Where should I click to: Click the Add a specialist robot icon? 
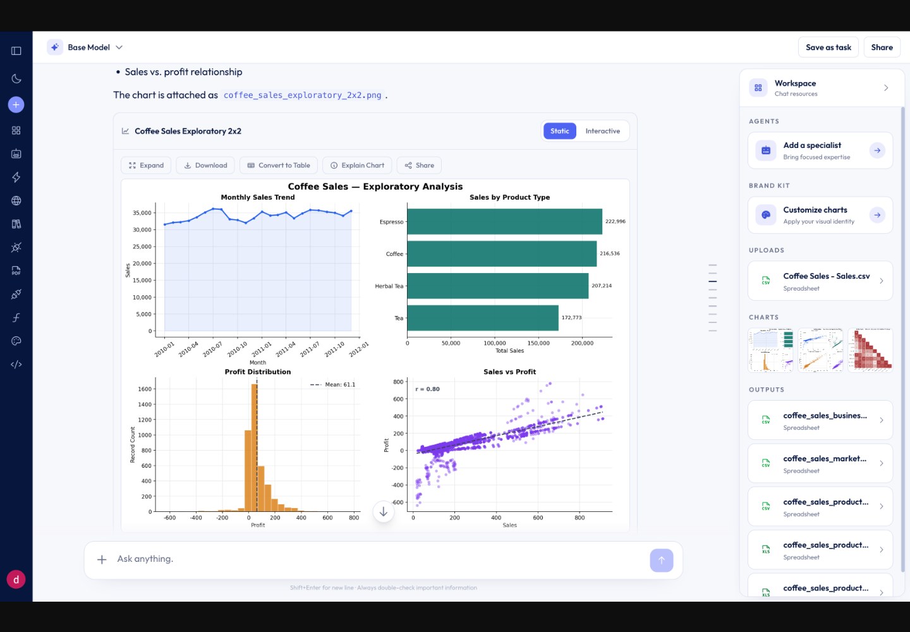point(766,150)
